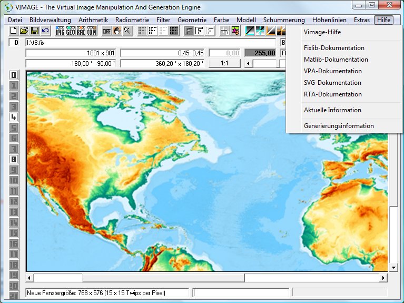Select the RAD mode toolbar icon
Image resolution: width=404 pixels, height=303 pixels.
click(x=81, y=31)
